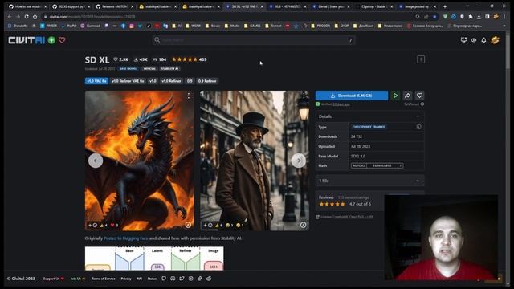Click heart reaction on dragon image
This screenshot has height=289, width=514.
pyautogui.click(x=114, y=225)
